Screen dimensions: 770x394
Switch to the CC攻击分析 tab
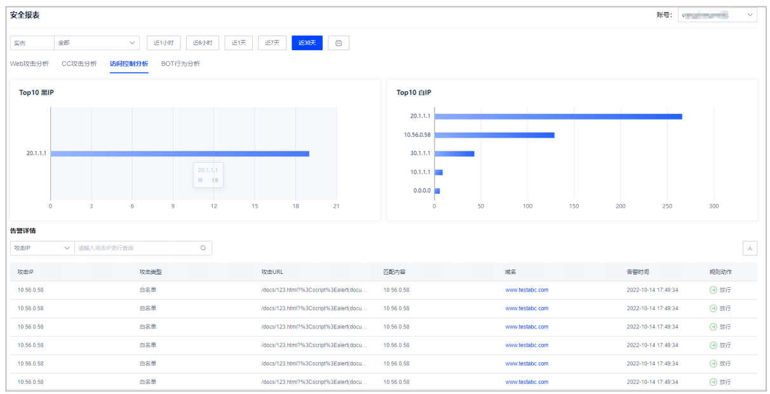(79, 64)
